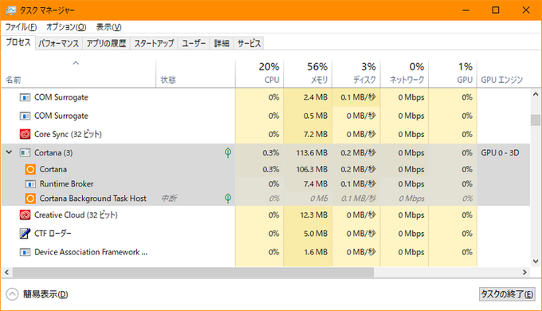Click the 簡易表示(D) label
Image resolution: width=542 pixels, height=311 pixels.
[45, 294]
